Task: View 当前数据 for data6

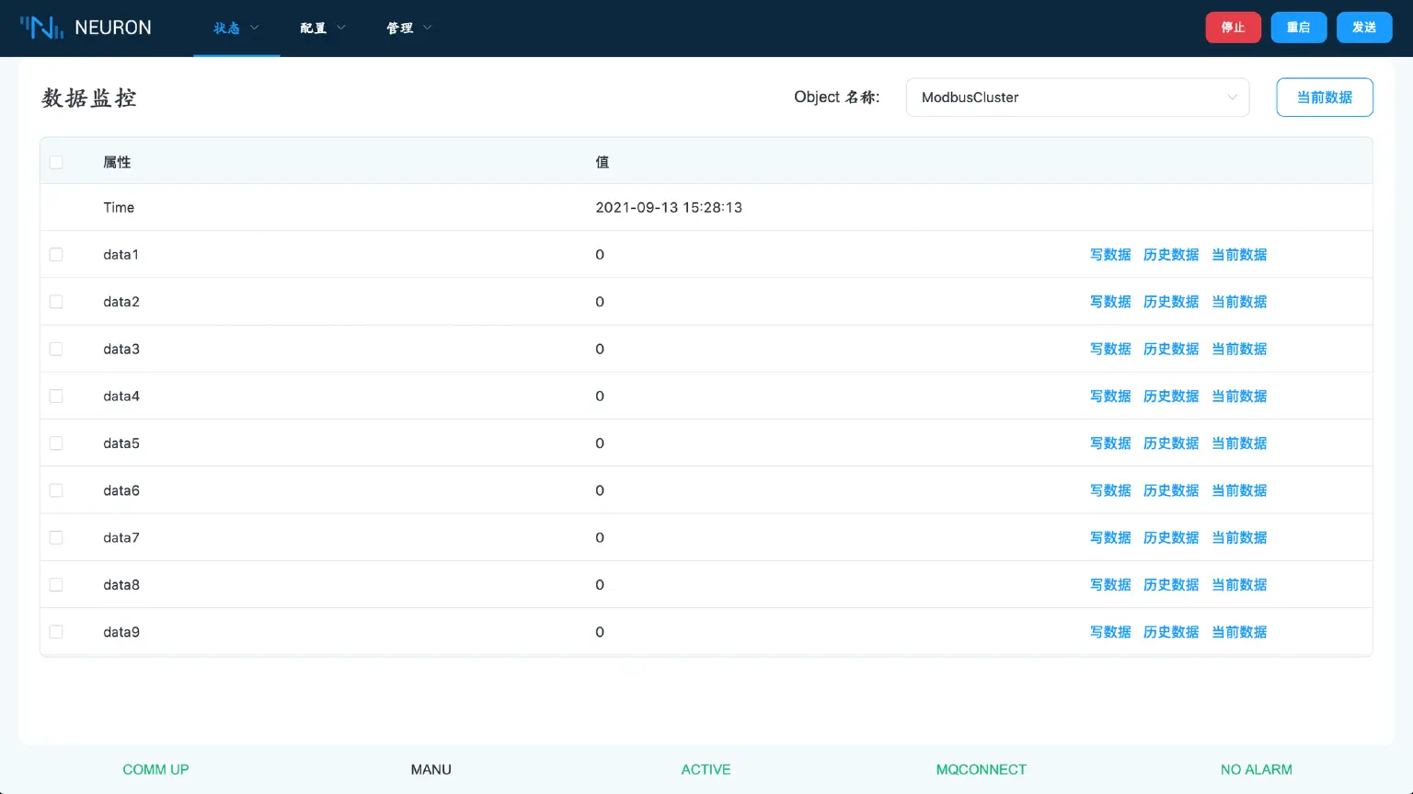Action: [x=1239, y=491]
